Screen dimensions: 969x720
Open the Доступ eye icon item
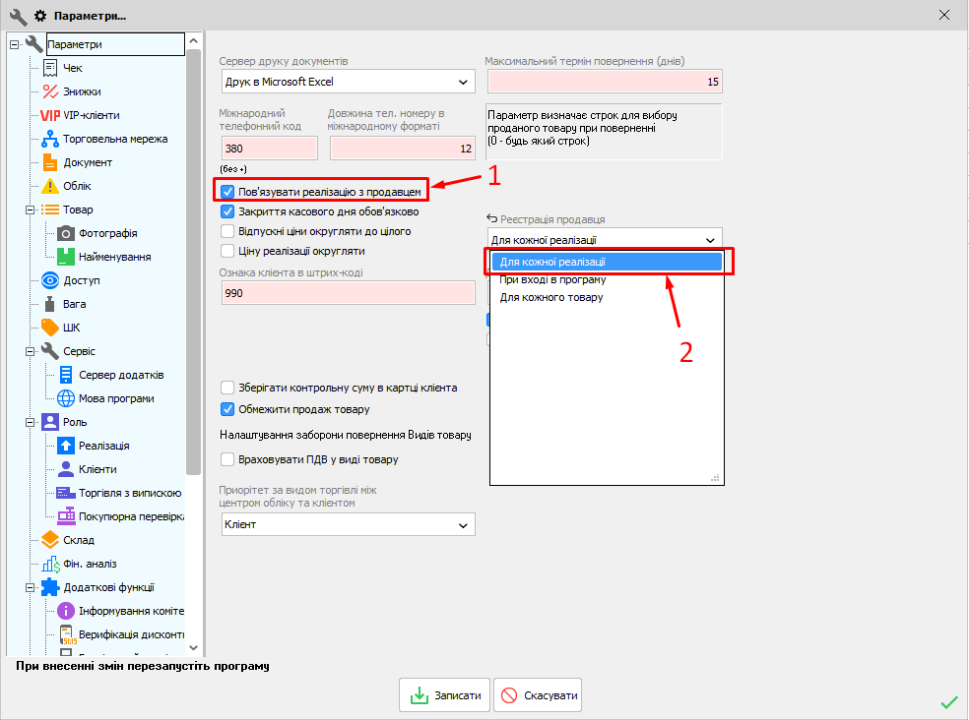(x=50, y=280)
